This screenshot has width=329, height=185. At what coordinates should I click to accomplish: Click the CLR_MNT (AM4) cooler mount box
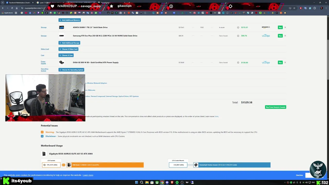tap(178, 165)
